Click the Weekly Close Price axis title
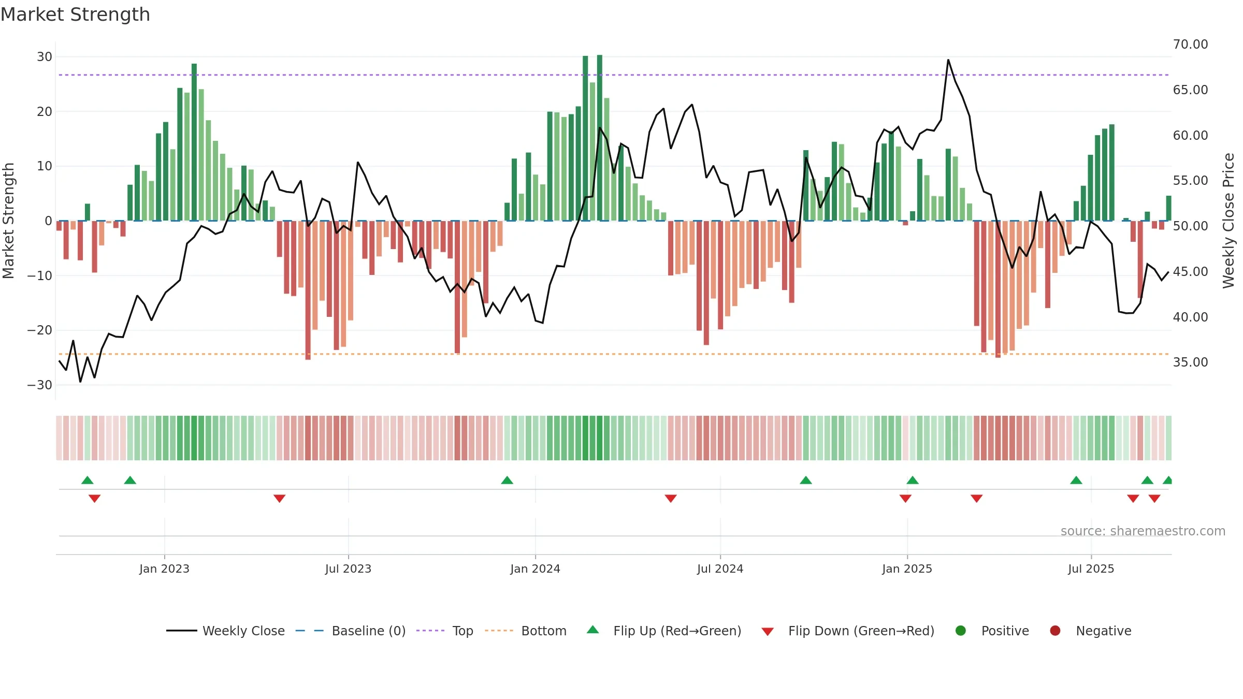 [1228, 221]
